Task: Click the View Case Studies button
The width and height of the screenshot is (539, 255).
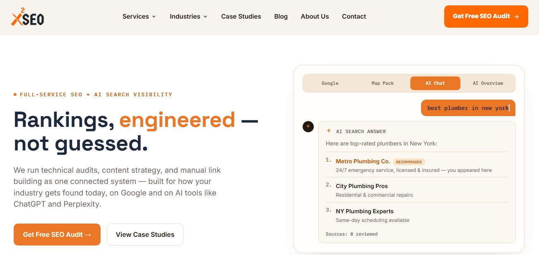Action: click(145, 234)
